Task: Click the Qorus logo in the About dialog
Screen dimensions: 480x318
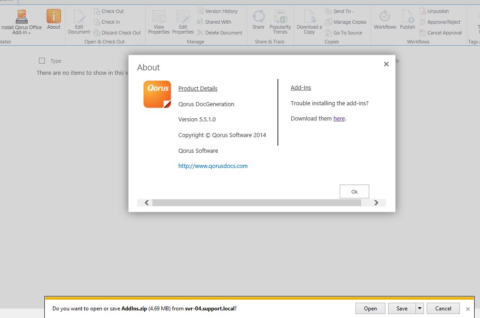Action: (157, 94)
